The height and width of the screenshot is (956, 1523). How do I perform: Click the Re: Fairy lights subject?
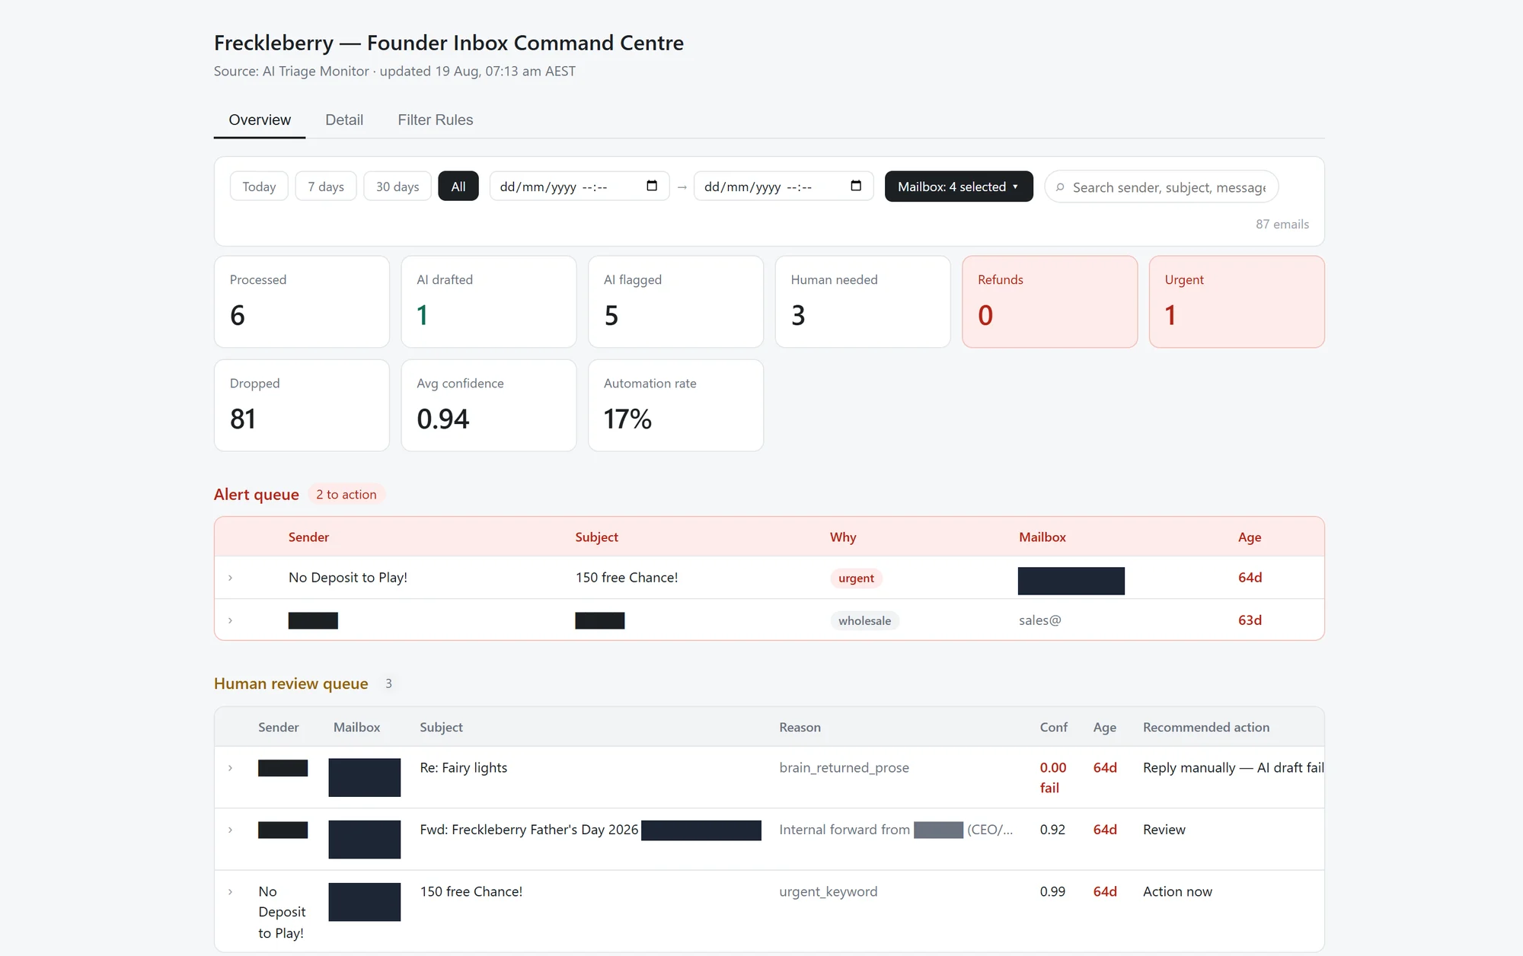(464, 768)
